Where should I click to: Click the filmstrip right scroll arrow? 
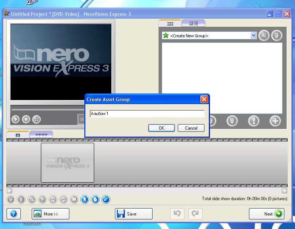tap(284, 191)
